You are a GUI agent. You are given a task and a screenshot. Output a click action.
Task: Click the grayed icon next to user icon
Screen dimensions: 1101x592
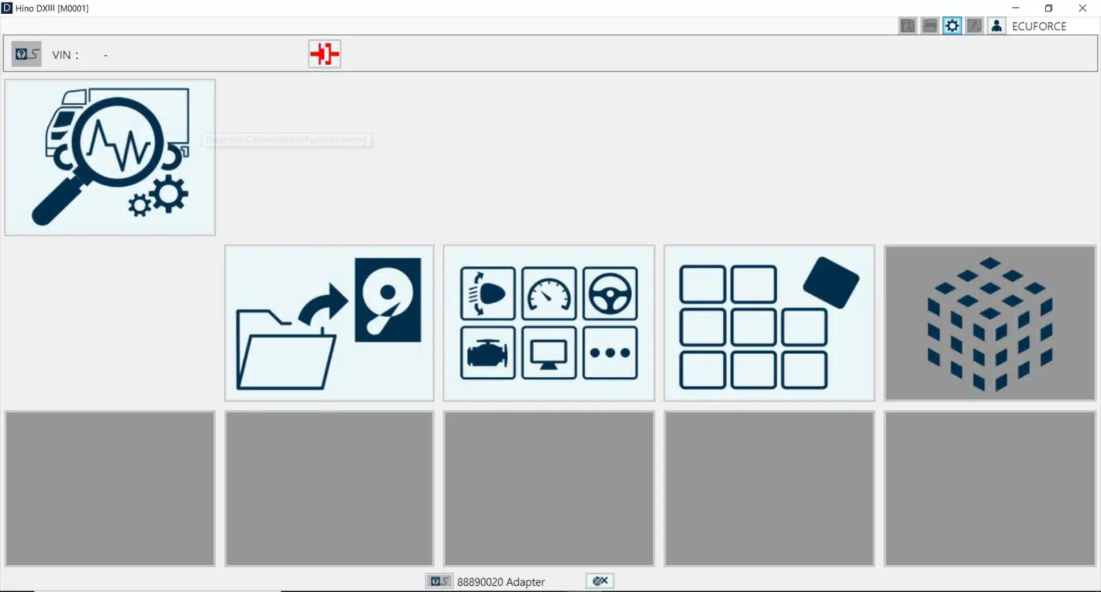[974, 26]
